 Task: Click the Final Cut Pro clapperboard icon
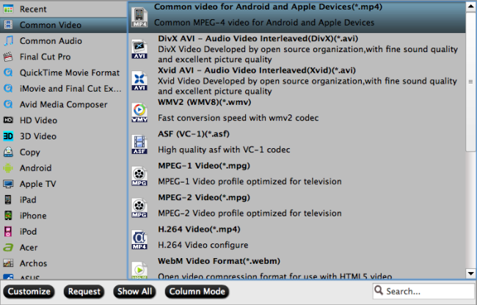point(8,56)
